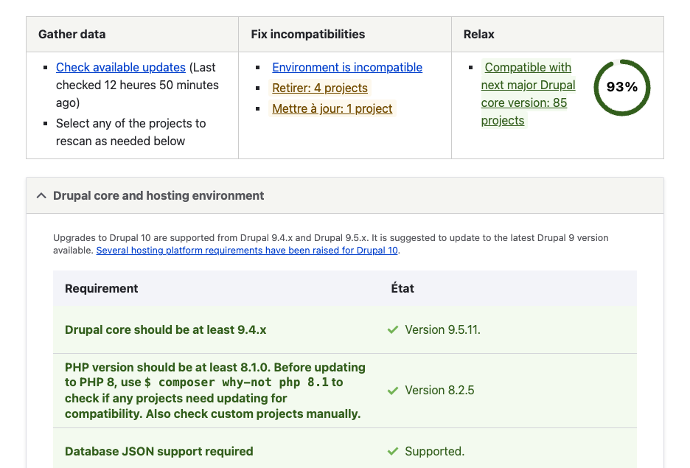Open Compatible with next major Drupal core link
This screenshot has width=690, height=468.
click(x=528, y=94)
